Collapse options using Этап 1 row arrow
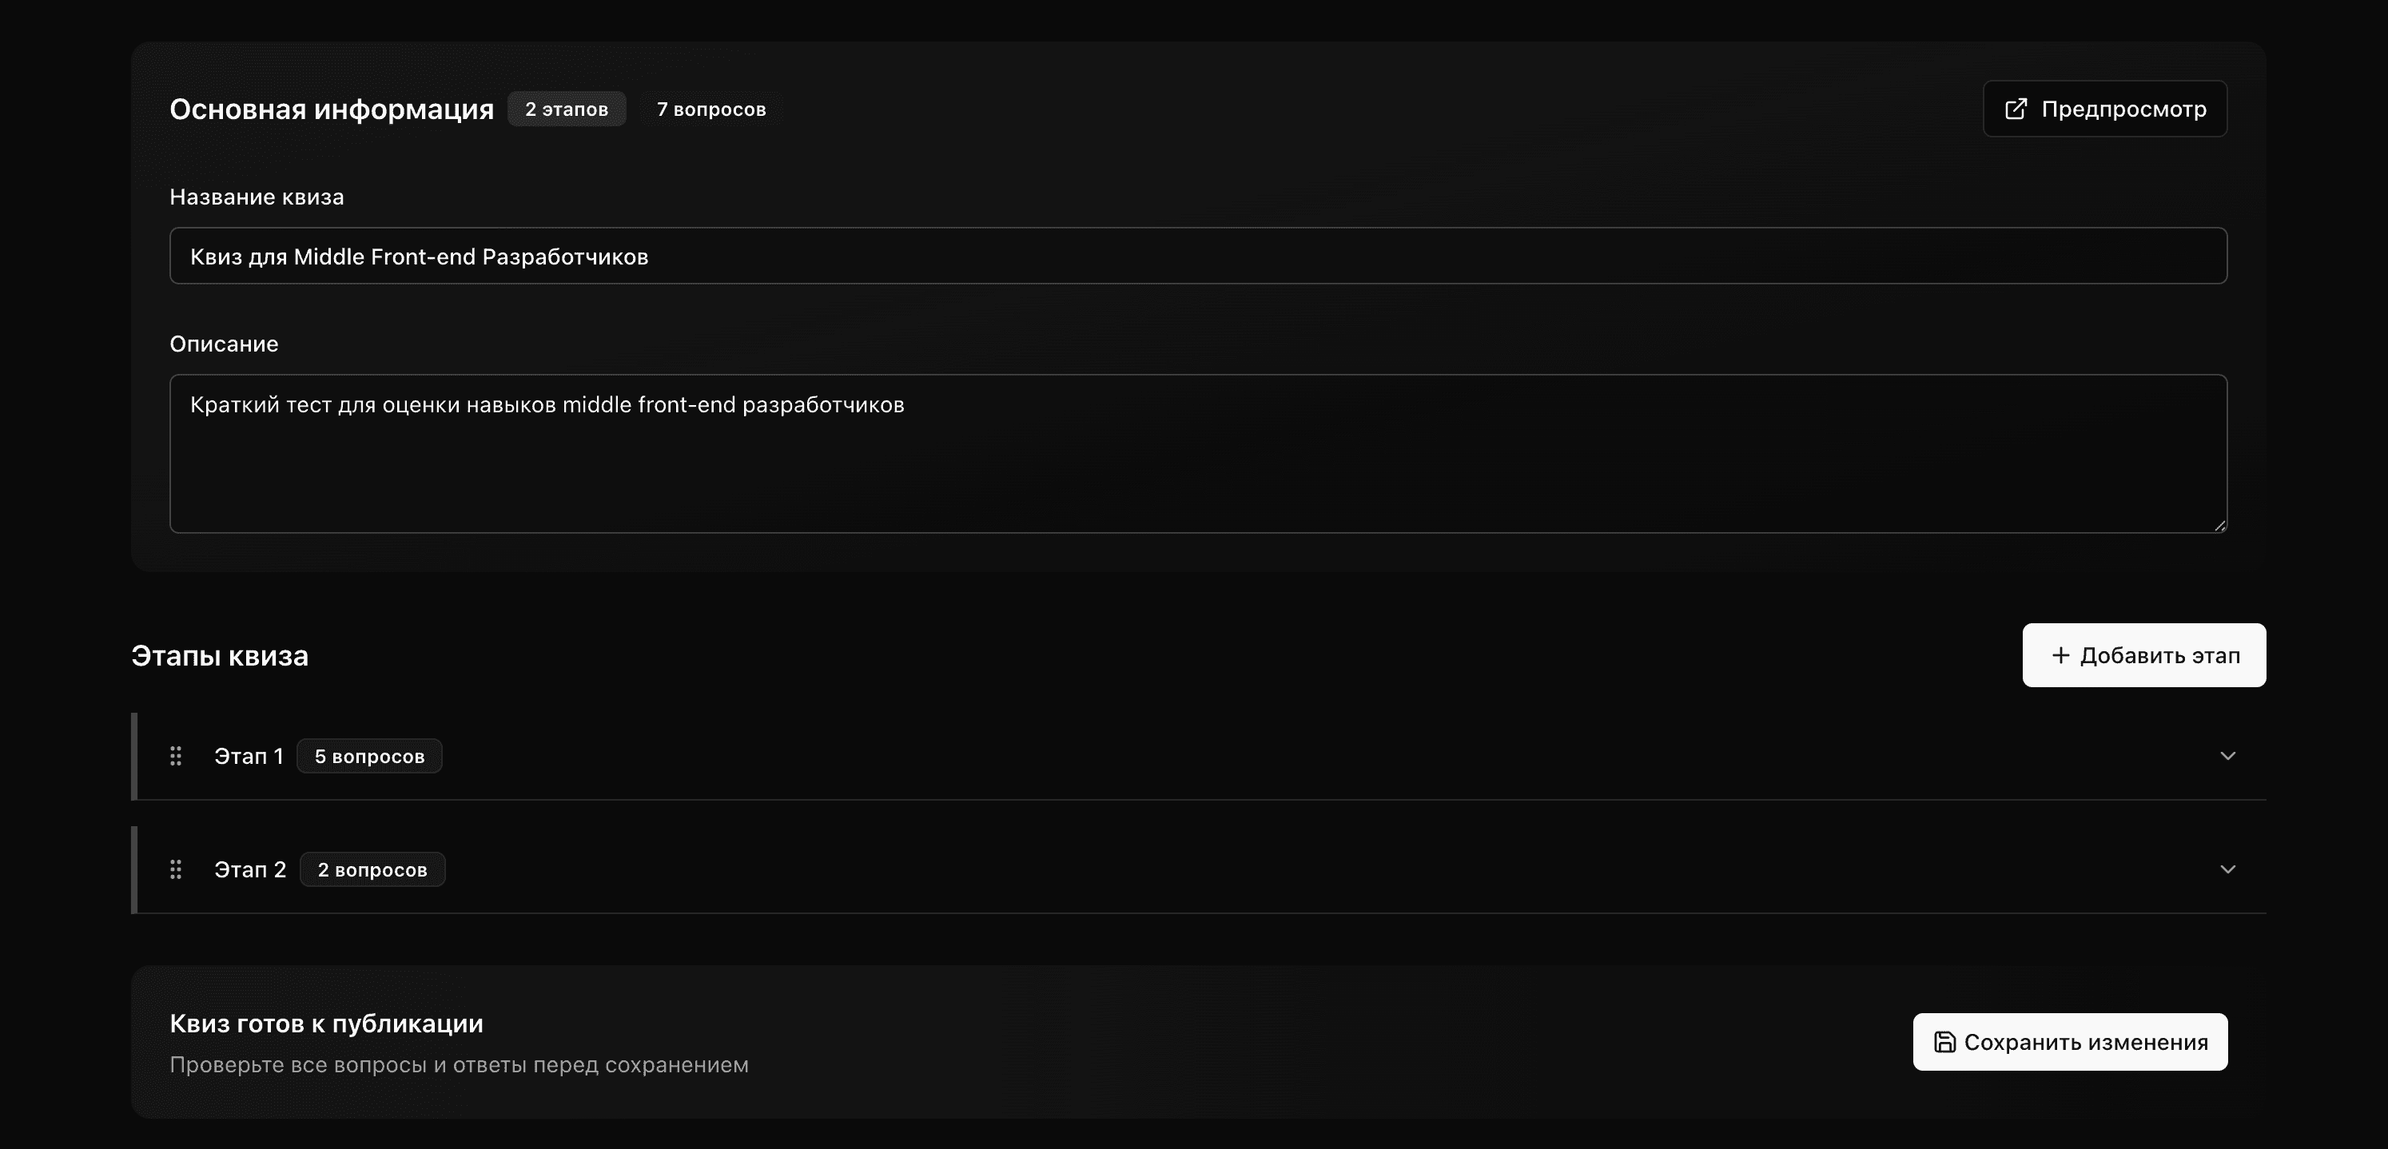Viewport: 2388px width, 1149px height. [2228, 756]
